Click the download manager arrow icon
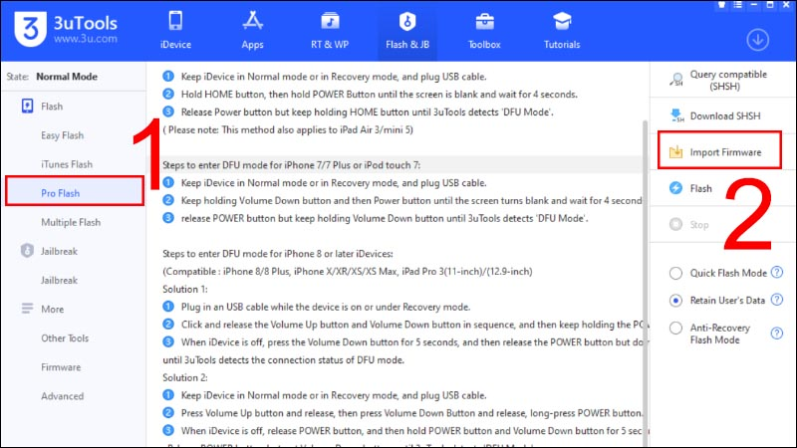 coord(757,40)
